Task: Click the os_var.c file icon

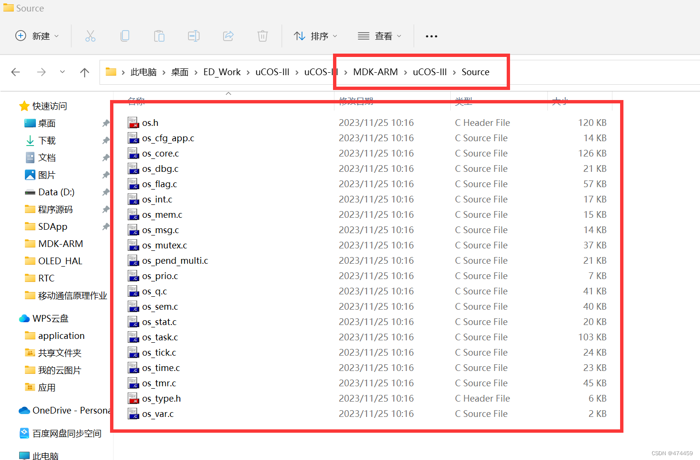Action: tap(133, 414)
